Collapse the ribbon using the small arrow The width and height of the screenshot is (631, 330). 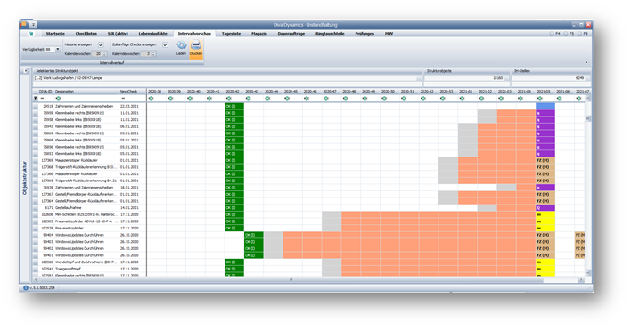point(586,62)
